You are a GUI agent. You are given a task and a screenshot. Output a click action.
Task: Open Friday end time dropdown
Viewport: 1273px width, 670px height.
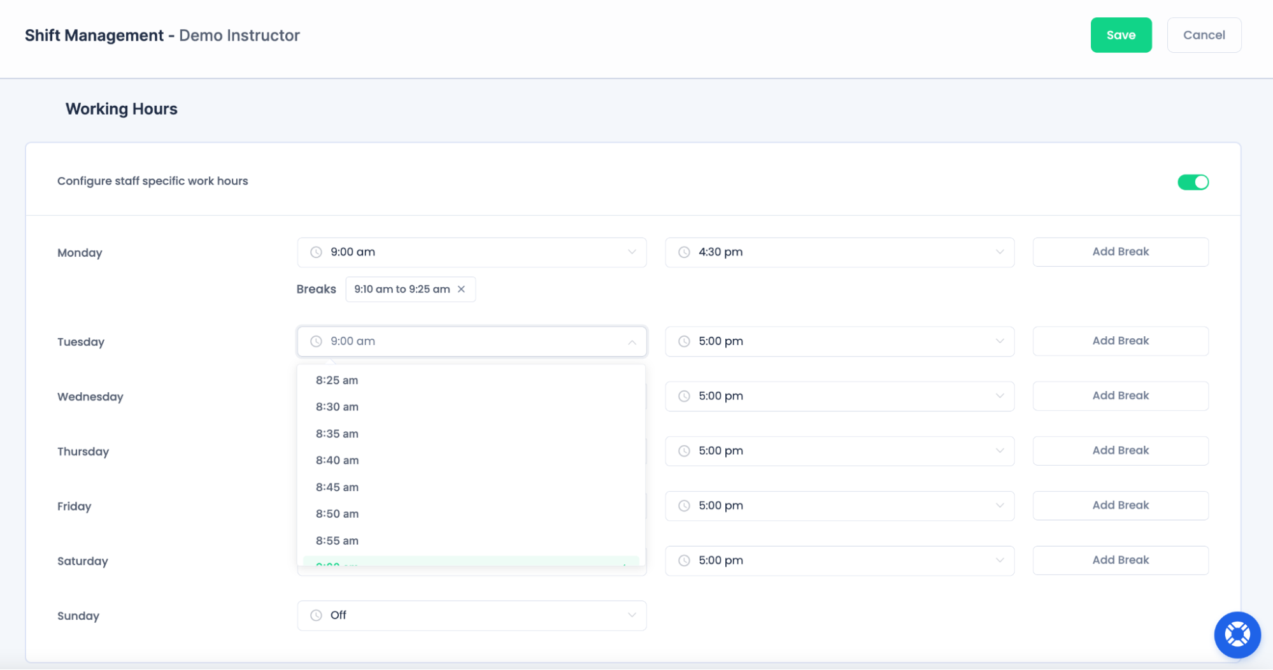[x=839, y=506]
